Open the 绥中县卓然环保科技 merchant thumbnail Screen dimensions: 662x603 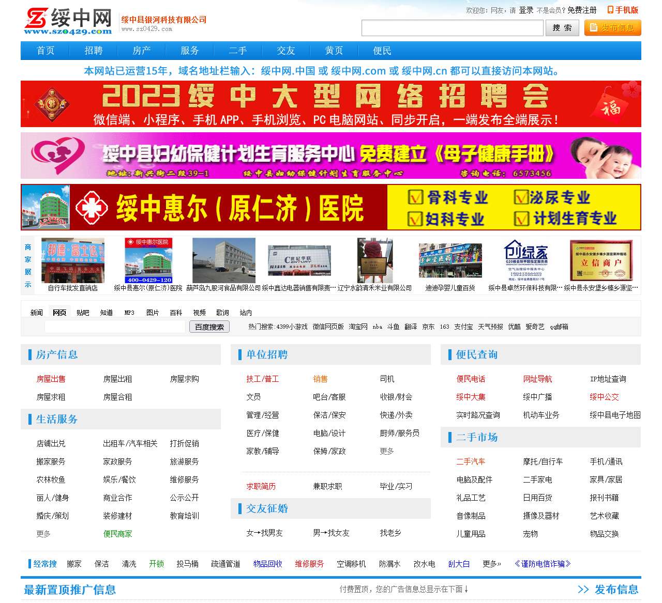point(526,260)
